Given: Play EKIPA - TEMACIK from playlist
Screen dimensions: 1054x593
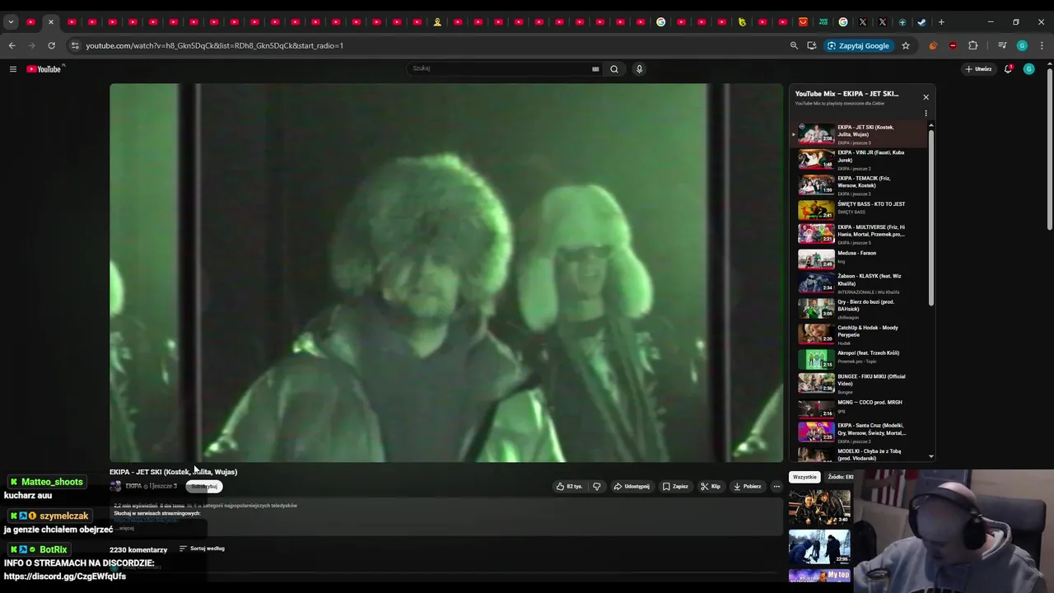Looking at the screenshot, I should (x=859, y=185).
